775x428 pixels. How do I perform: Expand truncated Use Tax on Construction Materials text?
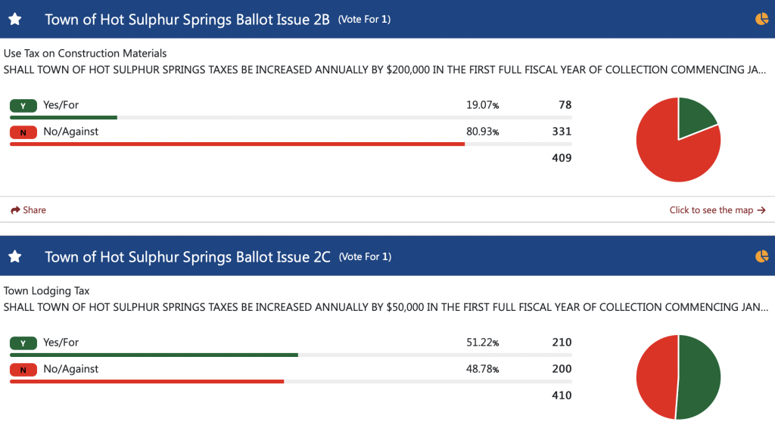pos(384,70)
